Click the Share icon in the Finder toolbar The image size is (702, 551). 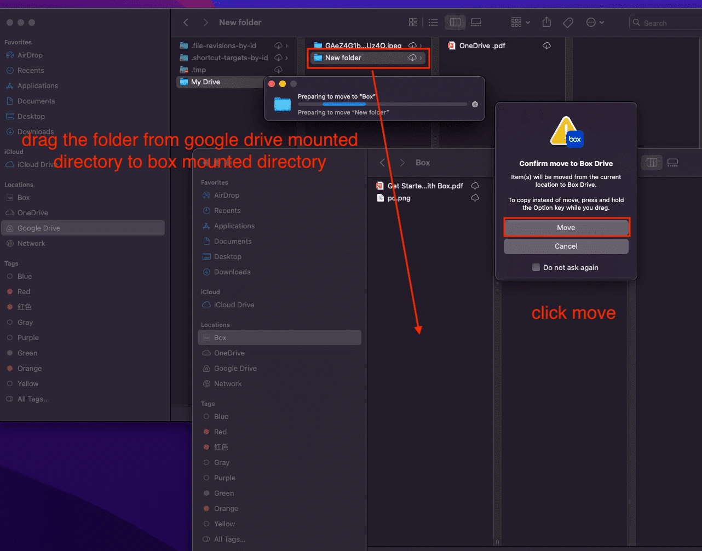coord(546,22)
